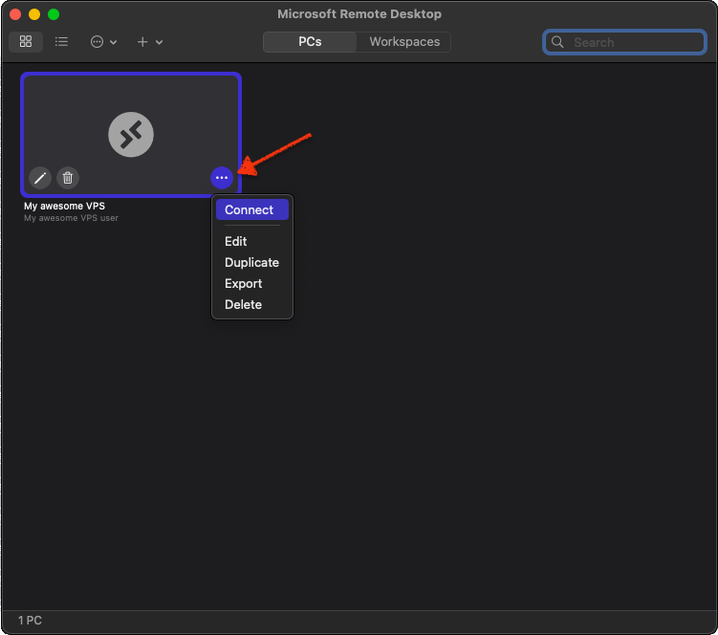Screen dimensions: 718x635
Task: Switch to the Workspaces tab
Action: 404,42
